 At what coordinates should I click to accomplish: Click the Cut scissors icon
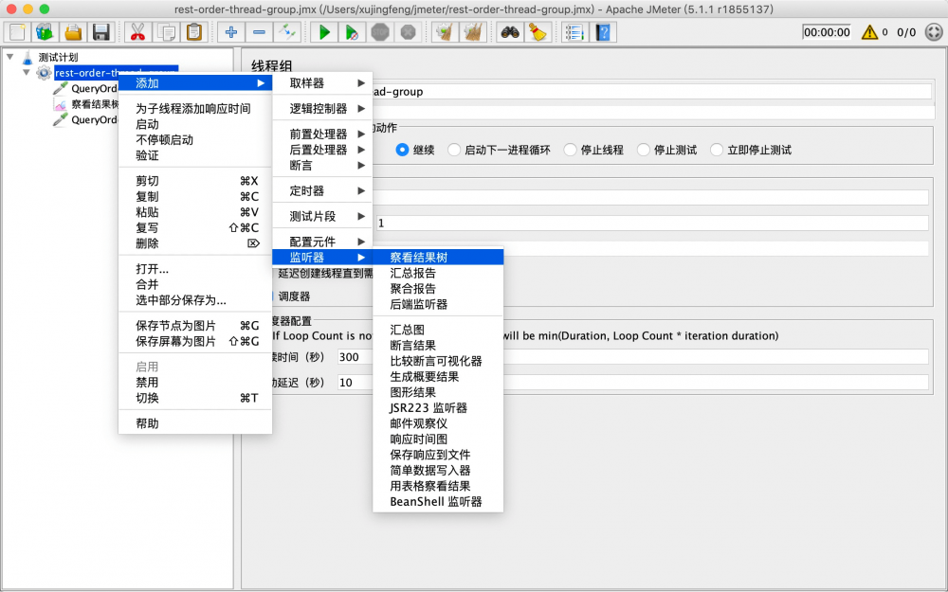(x=137, y=31)
